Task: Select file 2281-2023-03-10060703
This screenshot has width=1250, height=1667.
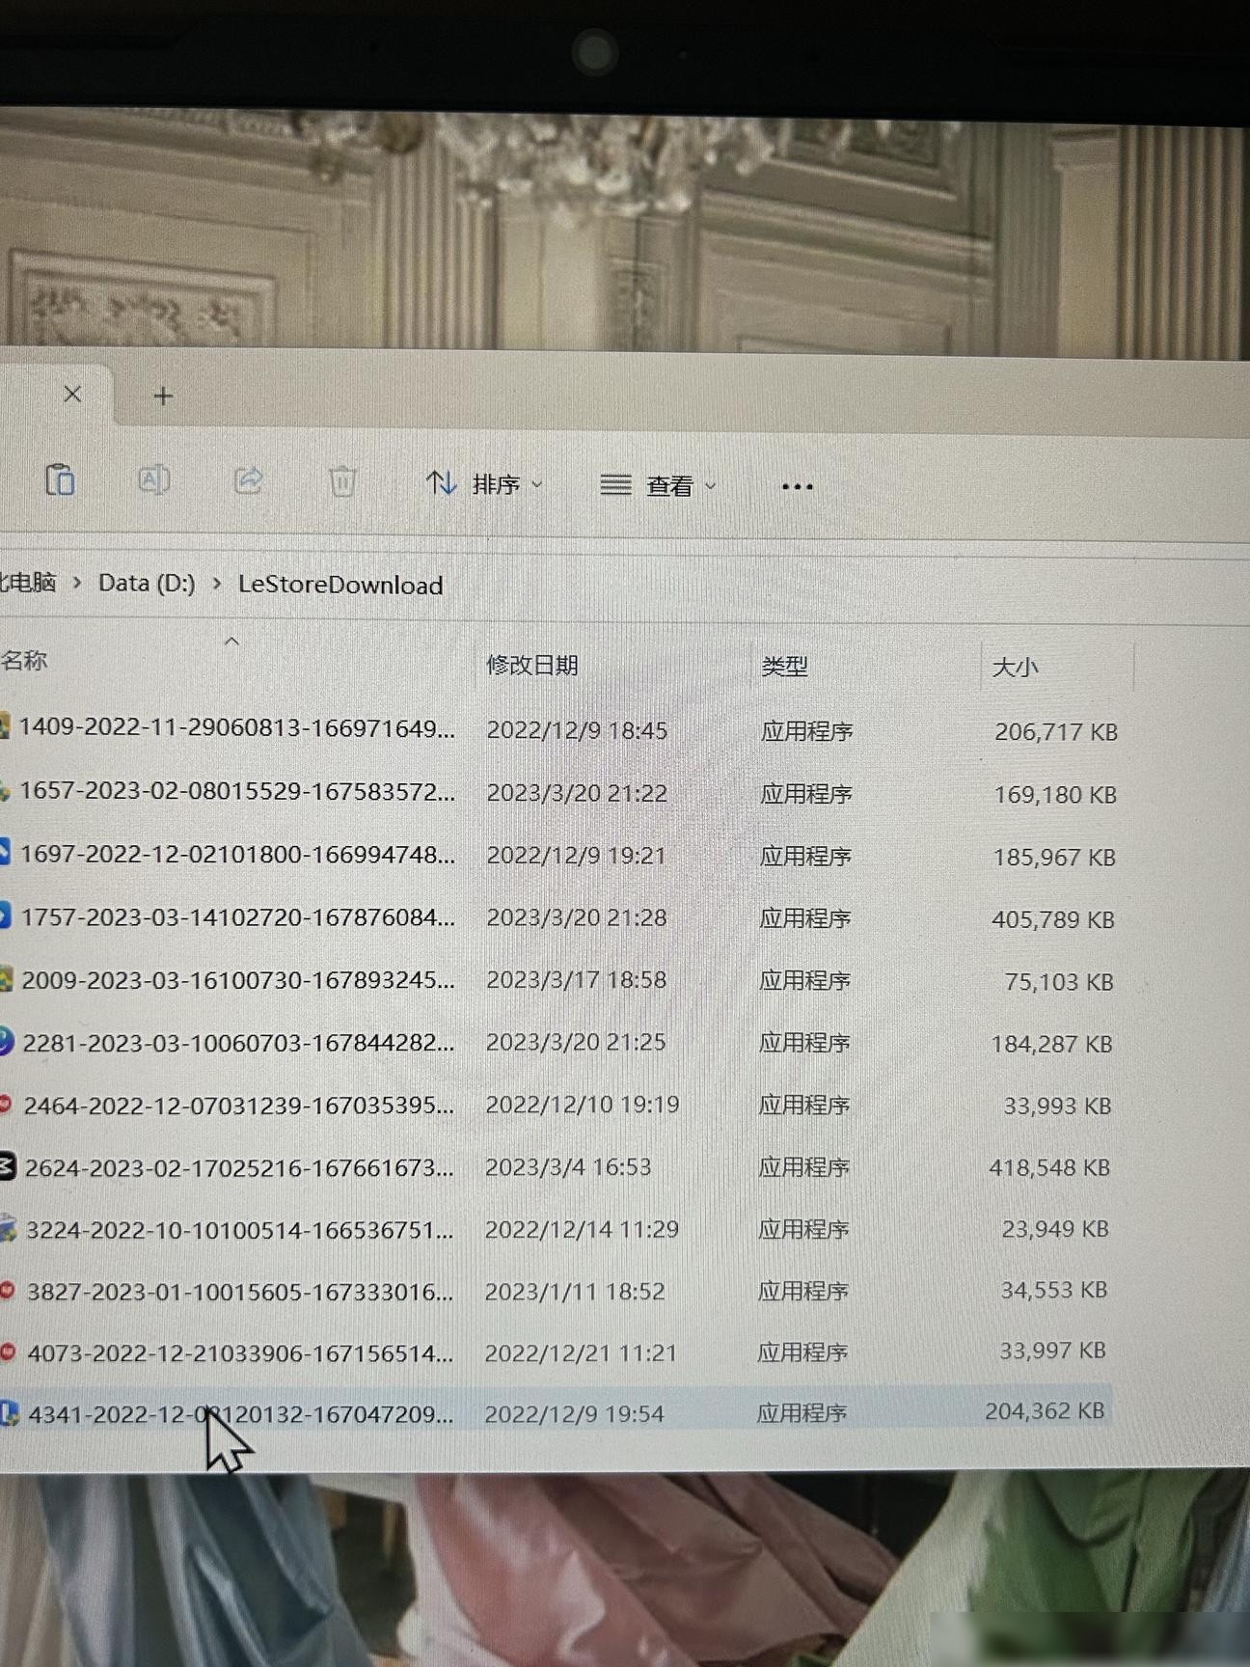Action: coord(238,1043)
